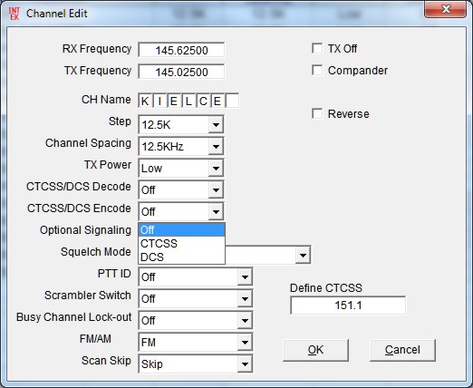Choose DCS in the dropdown list

click(181, 257)
